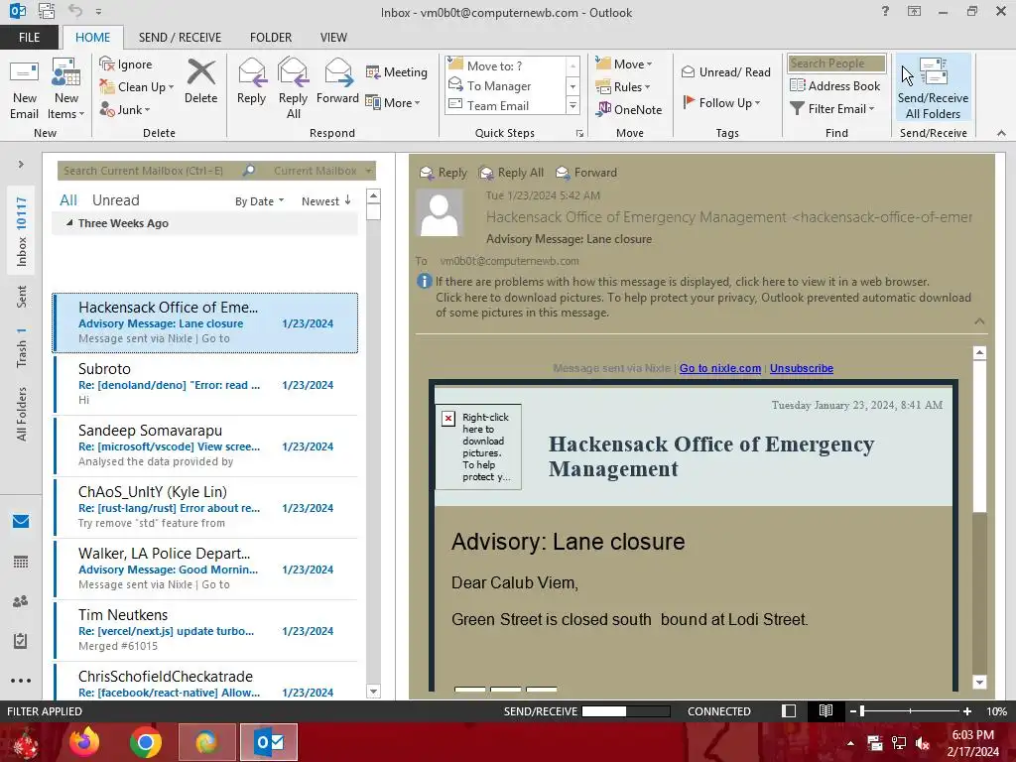This screenshot has height=762, width=1016.
Task: Click the ribbon Reply All button
Action: coord(293,89)
